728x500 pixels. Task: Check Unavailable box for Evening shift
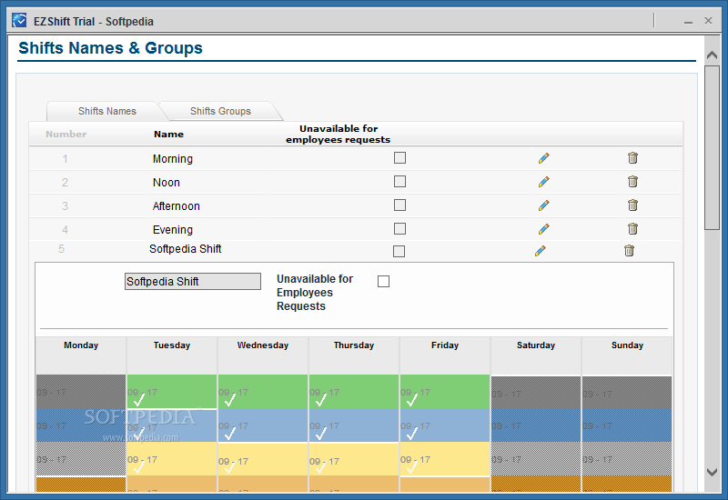pyautogui.click(x=399, y=228)
